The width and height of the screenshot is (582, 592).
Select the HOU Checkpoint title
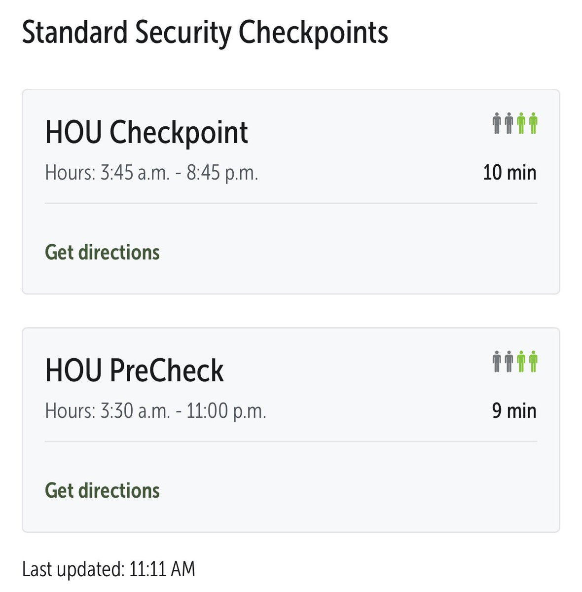click(146, 132)
